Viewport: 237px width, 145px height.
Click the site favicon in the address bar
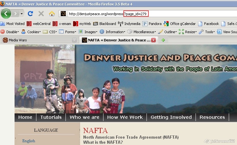tap(63, 14)
